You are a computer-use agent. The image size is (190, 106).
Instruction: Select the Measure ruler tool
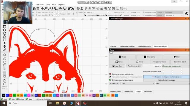(x=4, y=50)
